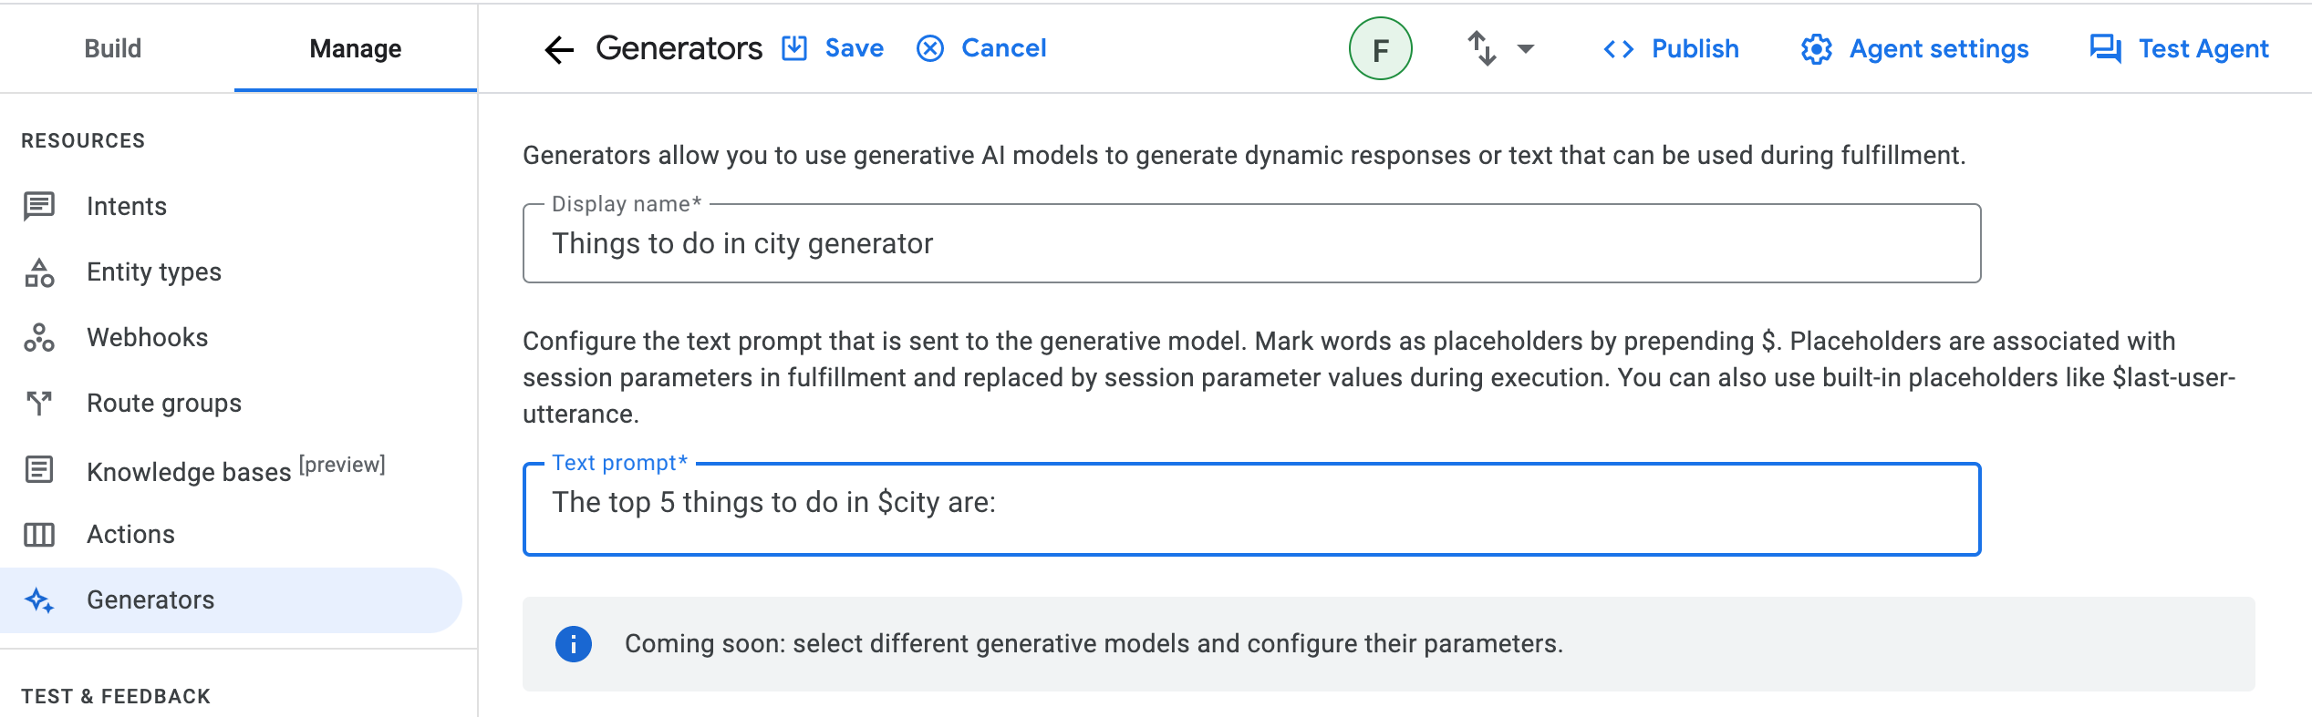Focus the Display name input field
Viewport: 2312px width, 717px height.
pos(1250,244)
